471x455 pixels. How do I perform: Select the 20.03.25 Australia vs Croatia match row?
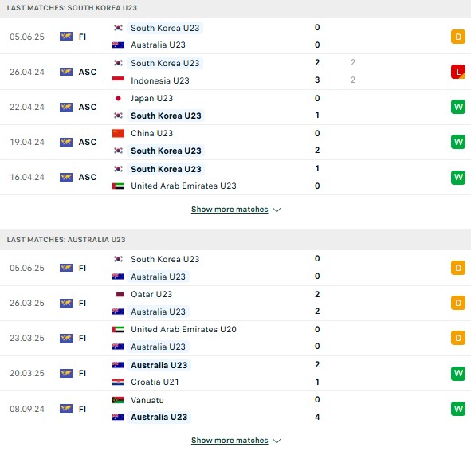pos(236,373)
